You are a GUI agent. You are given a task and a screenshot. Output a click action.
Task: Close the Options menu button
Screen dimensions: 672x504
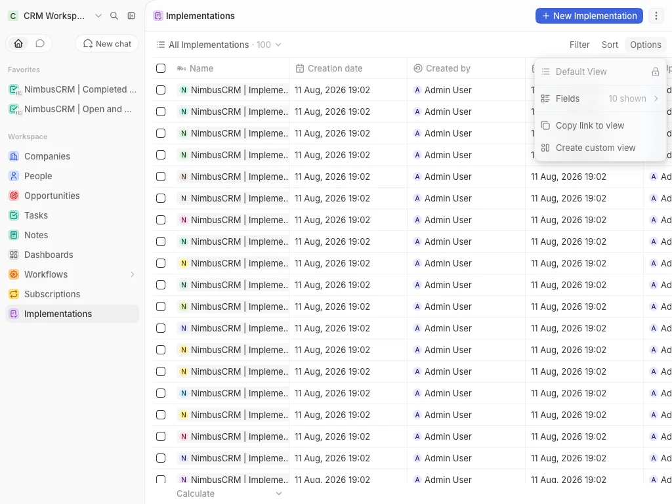646,45
